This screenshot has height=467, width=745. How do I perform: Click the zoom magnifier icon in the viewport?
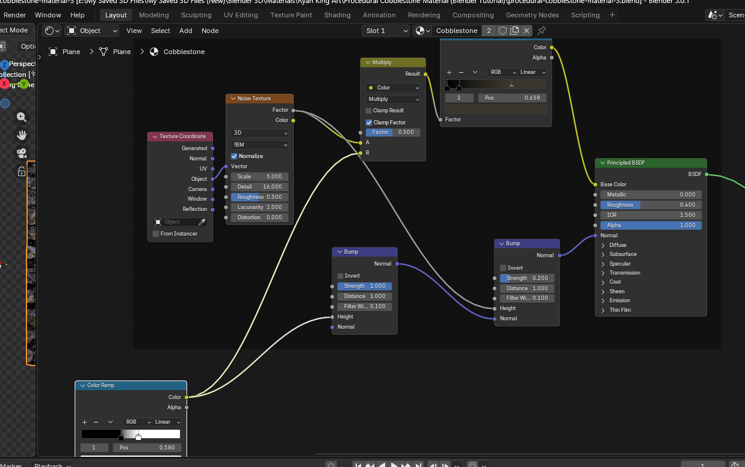click(22, 117)
